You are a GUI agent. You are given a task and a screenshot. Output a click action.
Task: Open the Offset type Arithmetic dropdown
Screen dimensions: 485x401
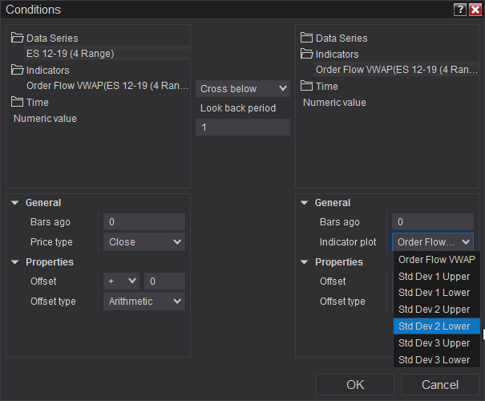(144, 302)
